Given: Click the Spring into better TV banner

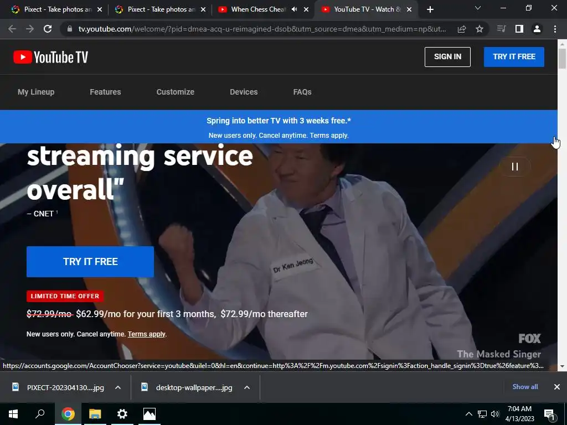Looking at the screenshot, I should pos(279,127).
